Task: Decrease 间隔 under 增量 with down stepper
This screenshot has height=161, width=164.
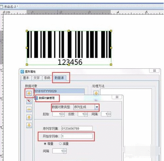Action: coord(65,152)
